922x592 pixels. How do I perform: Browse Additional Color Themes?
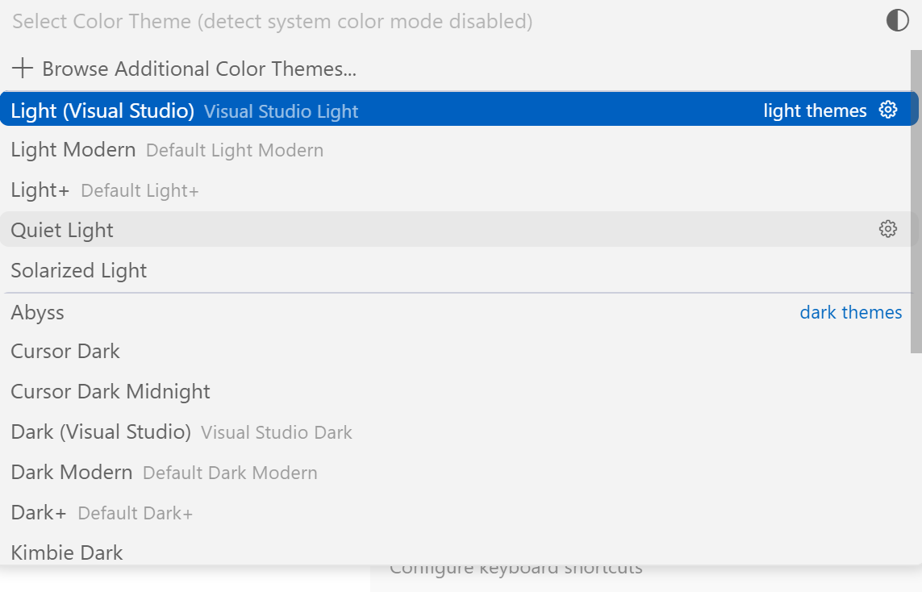(x=459, y=69)
